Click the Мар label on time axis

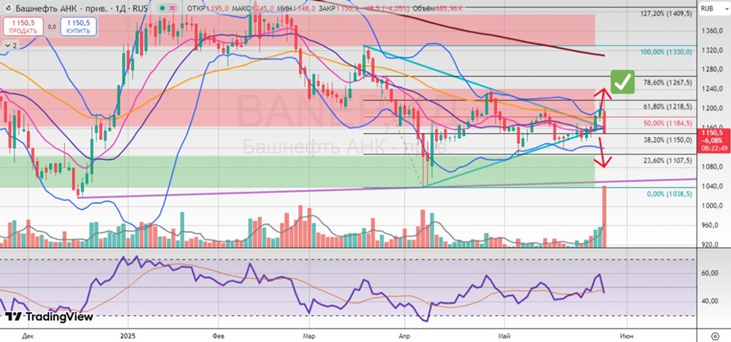click(x=308, y=335)
